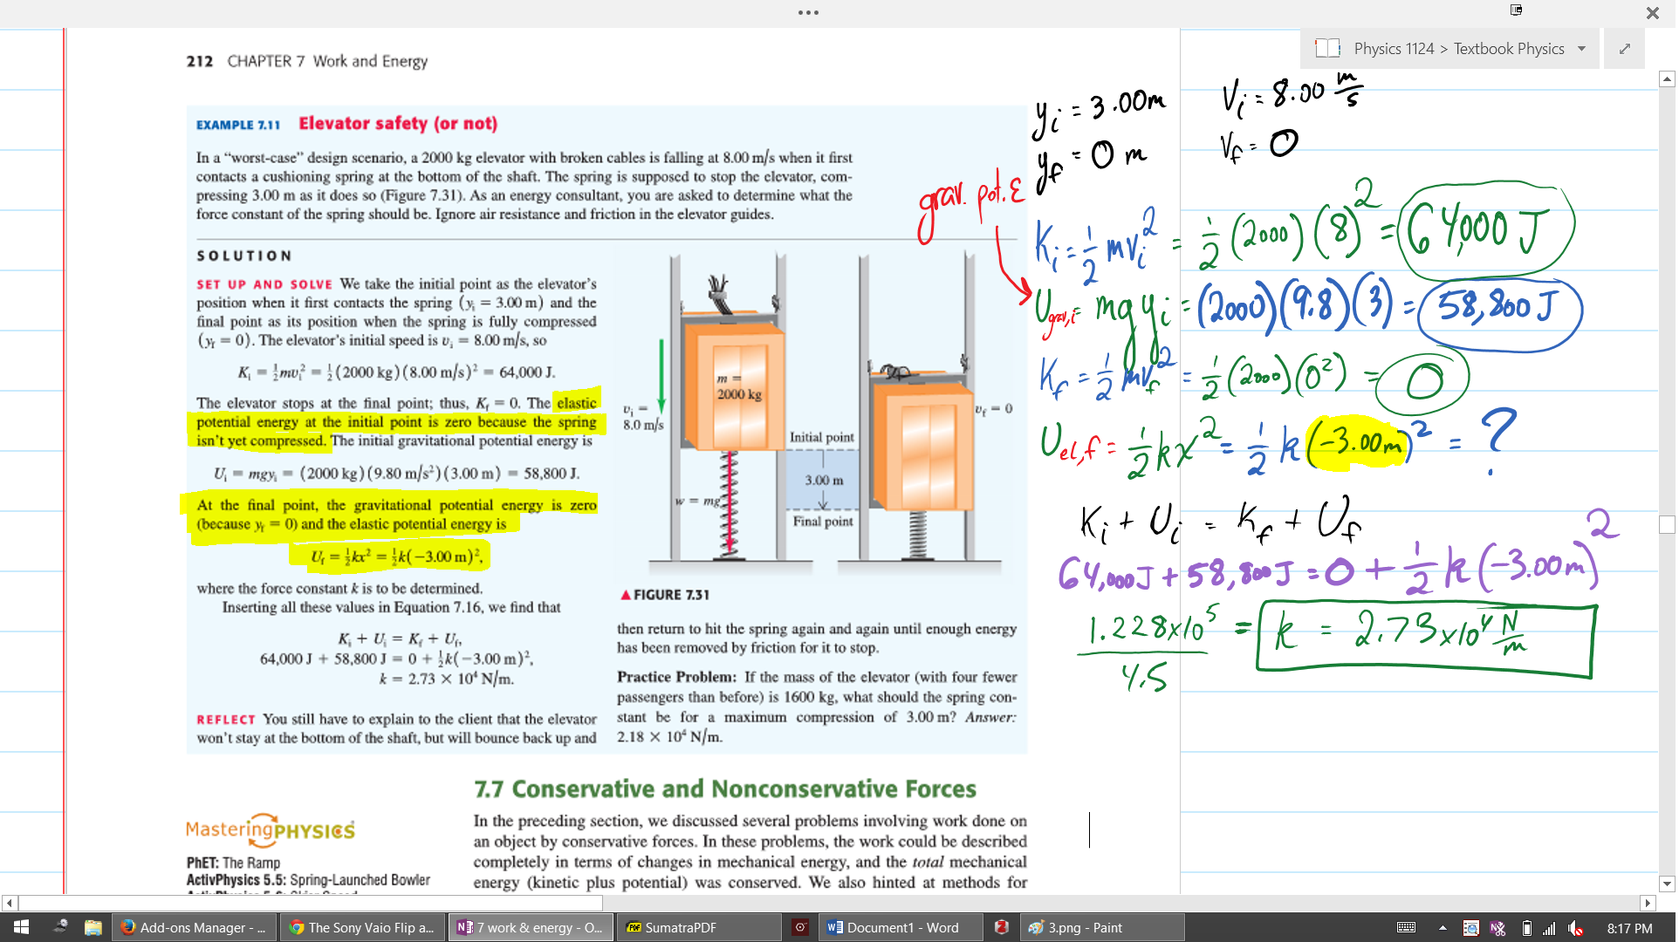Click the MasteringPHYSICS logo
Image resolution: width=1679 pixels, height=942 pixels.
click(271, 829)
